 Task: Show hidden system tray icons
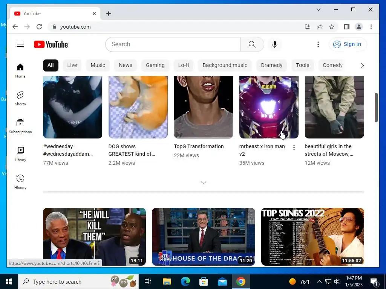tap(319, 281)
